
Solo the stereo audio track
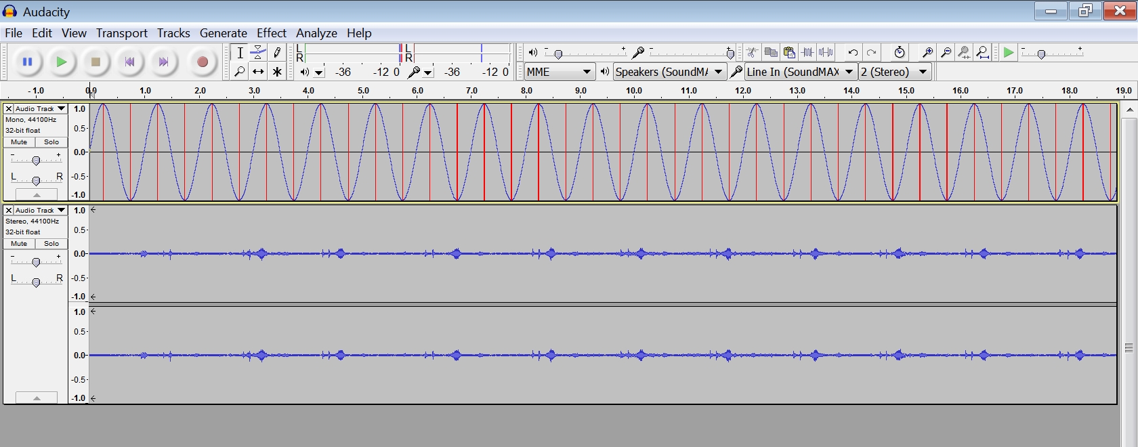(x=51, y=244)
